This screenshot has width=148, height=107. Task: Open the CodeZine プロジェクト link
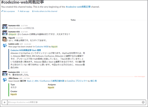(77, 81)
